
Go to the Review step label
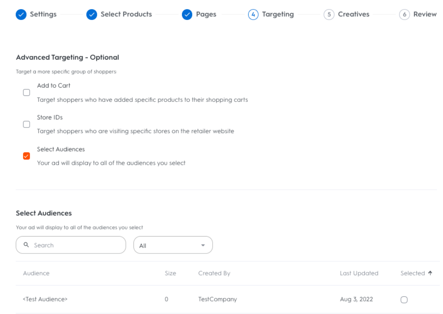(x=425, y=15)
